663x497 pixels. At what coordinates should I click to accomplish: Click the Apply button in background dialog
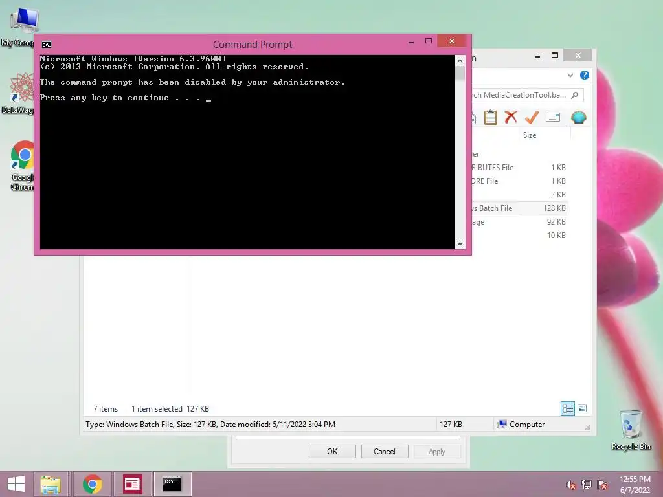(x=436, y=451)
